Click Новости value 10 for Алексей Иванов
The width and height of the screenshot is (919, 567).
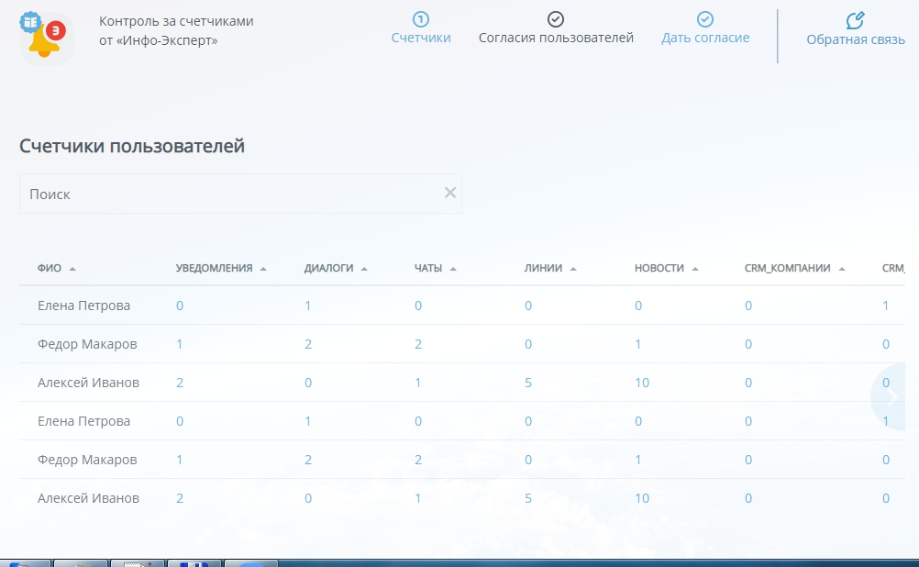(642, 383)
